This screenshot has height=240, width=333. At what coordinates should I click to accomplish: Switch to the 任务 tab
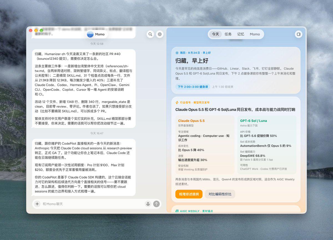(x=228, y=34)
